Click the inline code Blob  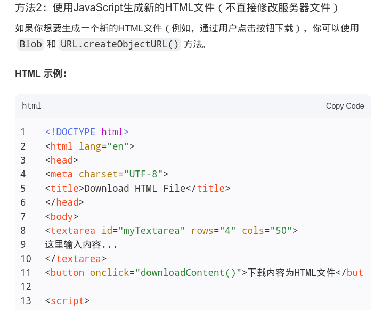pyautogui.click(x=31, y=44)
